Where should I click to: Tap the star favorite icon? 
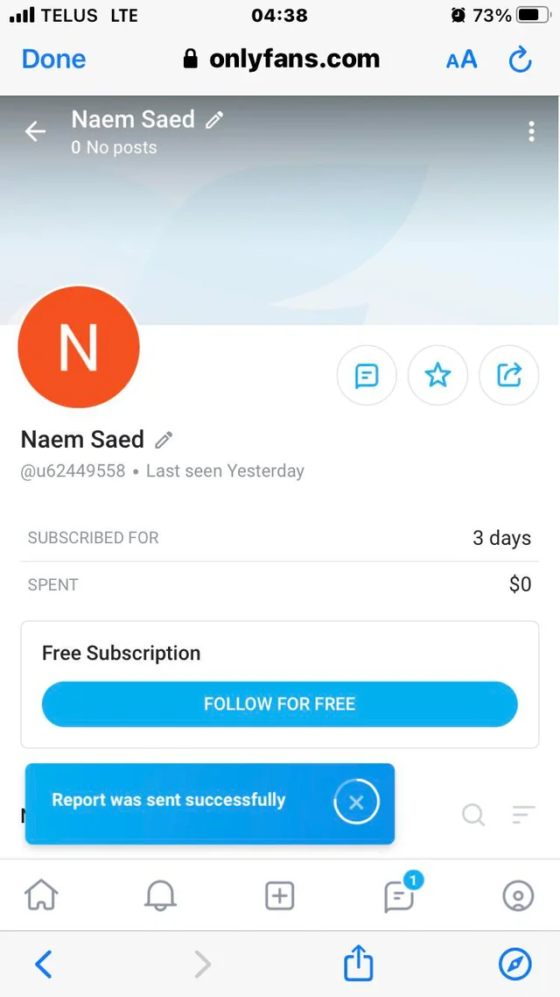click(x=437, y=375)
